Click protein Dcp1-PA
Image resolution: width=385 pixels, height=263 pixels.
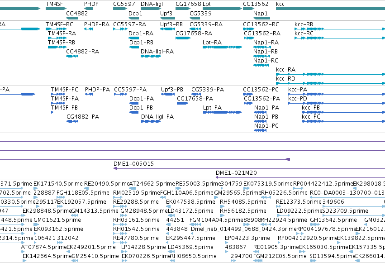134,103
